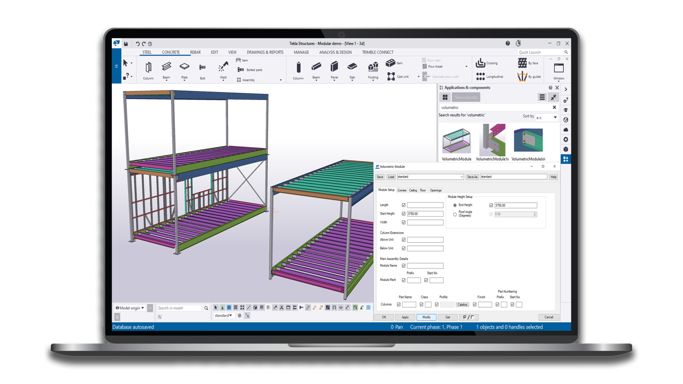Image resolution: width=683 pixels, height=384 pixels.
Task: Select the VolumetricModule component thumbnail
Action: click(457, 141)
